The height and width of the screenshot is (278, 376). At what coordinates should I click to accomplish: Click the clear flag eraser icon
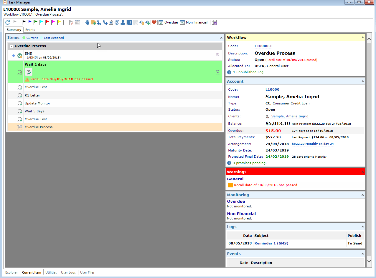click(71, 22)
